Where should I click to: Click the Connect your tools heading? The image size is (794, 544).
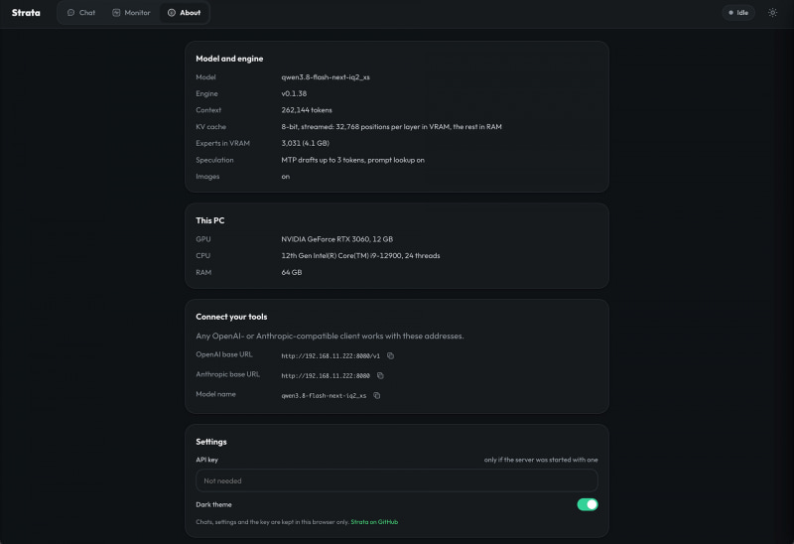pos(231,317)
